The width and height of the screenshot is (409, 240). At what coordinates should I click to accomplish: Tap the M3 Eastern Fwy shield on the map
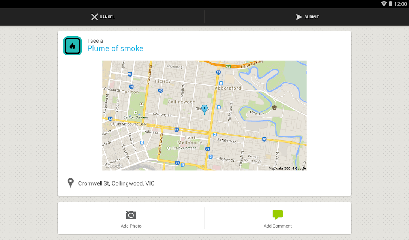point(228,67)
